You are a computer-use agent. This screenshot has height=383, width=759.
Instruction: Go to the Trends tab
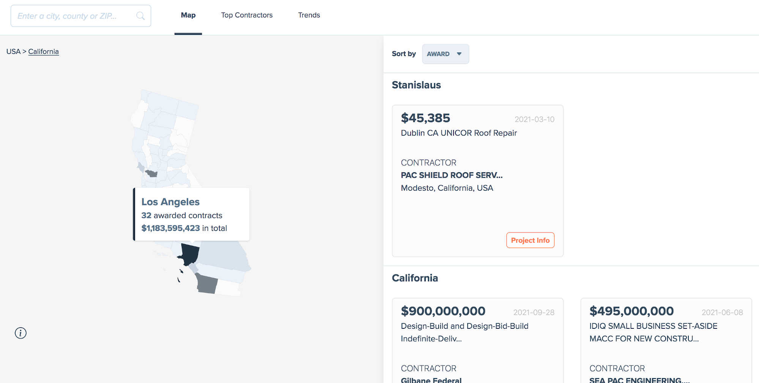tap(309, 15)
